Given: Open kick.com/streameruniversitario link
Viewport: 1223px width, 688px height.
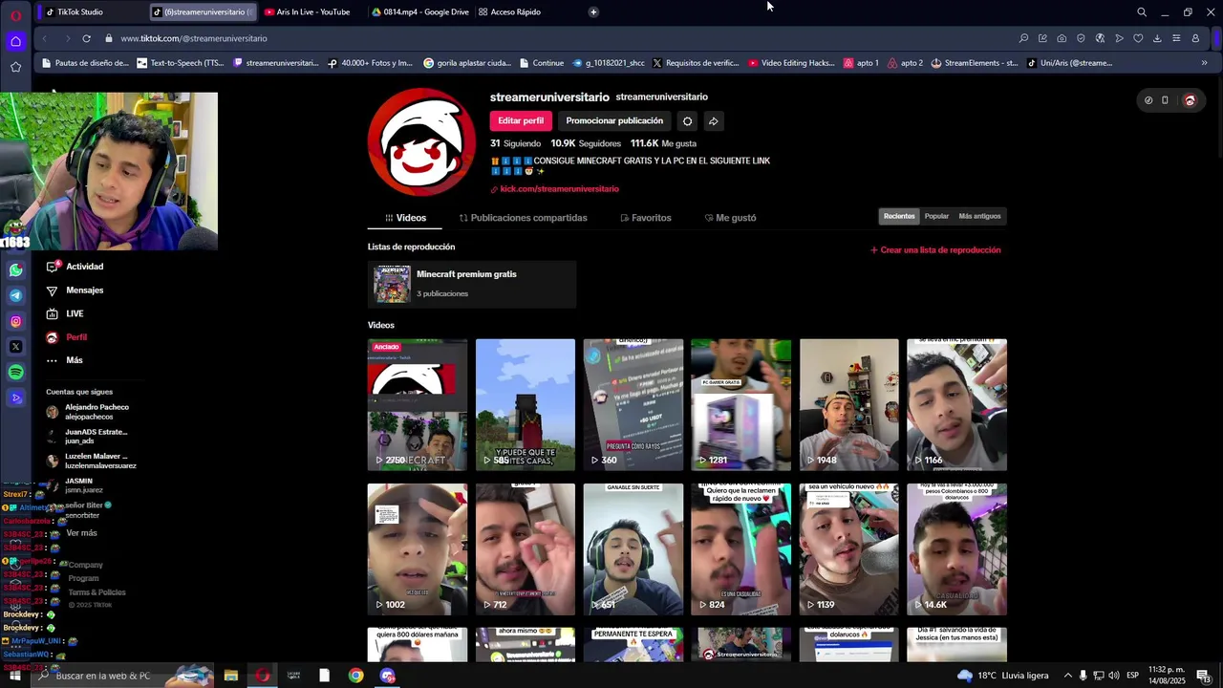Looking at the screenshot, I should click(559, 189).
